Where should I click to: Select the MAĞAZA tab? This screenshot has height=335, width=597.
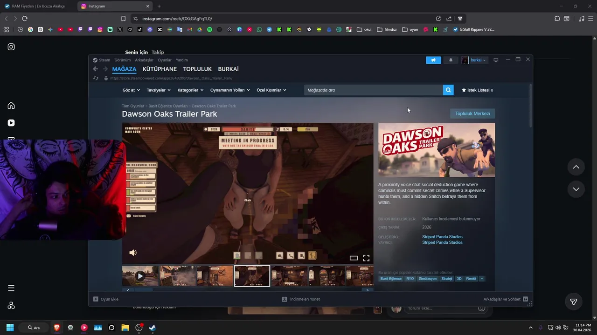pos(124,69)
